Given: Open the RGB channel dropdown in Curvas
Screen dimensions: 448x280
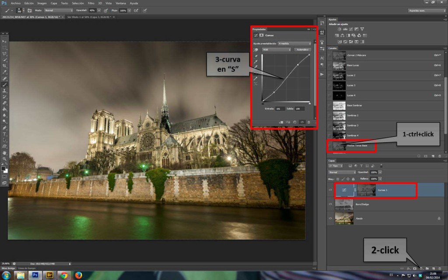Looking at the screenshot, I should pyautogui.click(x=276, y=50).
